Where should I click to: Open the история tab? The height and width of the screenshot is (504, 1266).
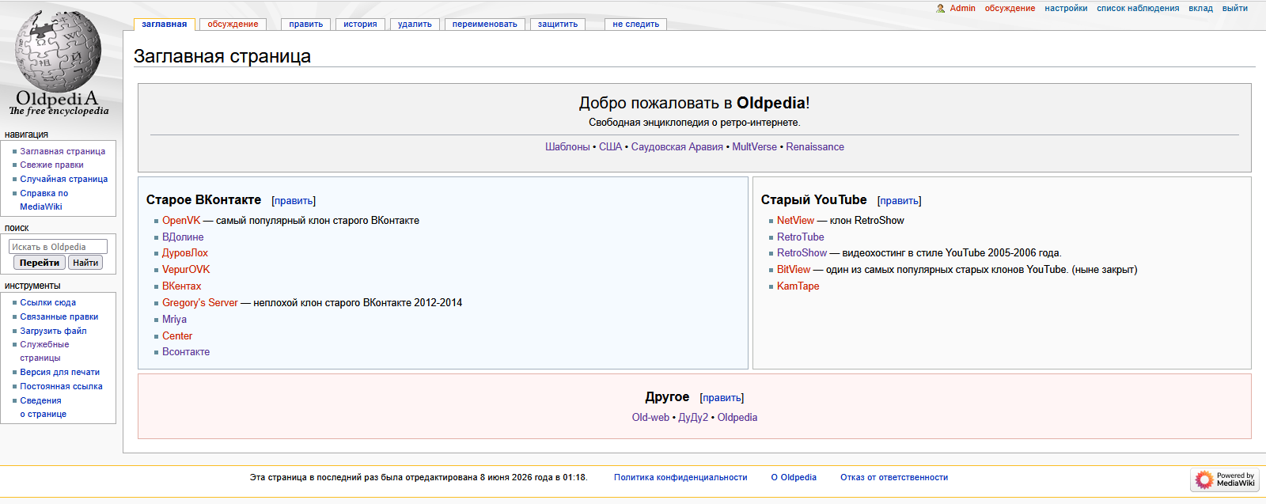pos(360,25)
